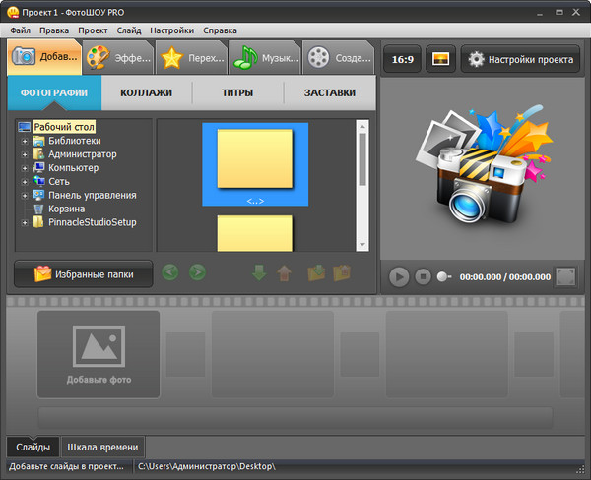This screenshot has height=480, width=591.
Task: Click the fullscreen preview icon
Action: pos(565,276)
